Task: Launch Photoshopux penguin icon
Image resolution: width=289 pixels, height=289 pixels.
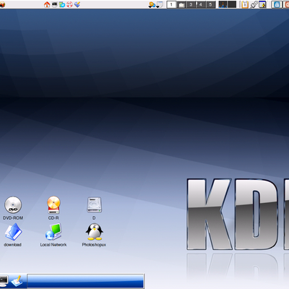Action: 94,235
